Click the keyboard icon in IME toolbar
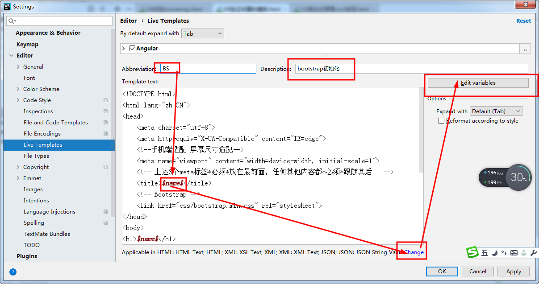This screenshot has height=284, width=539. [514, 253]
